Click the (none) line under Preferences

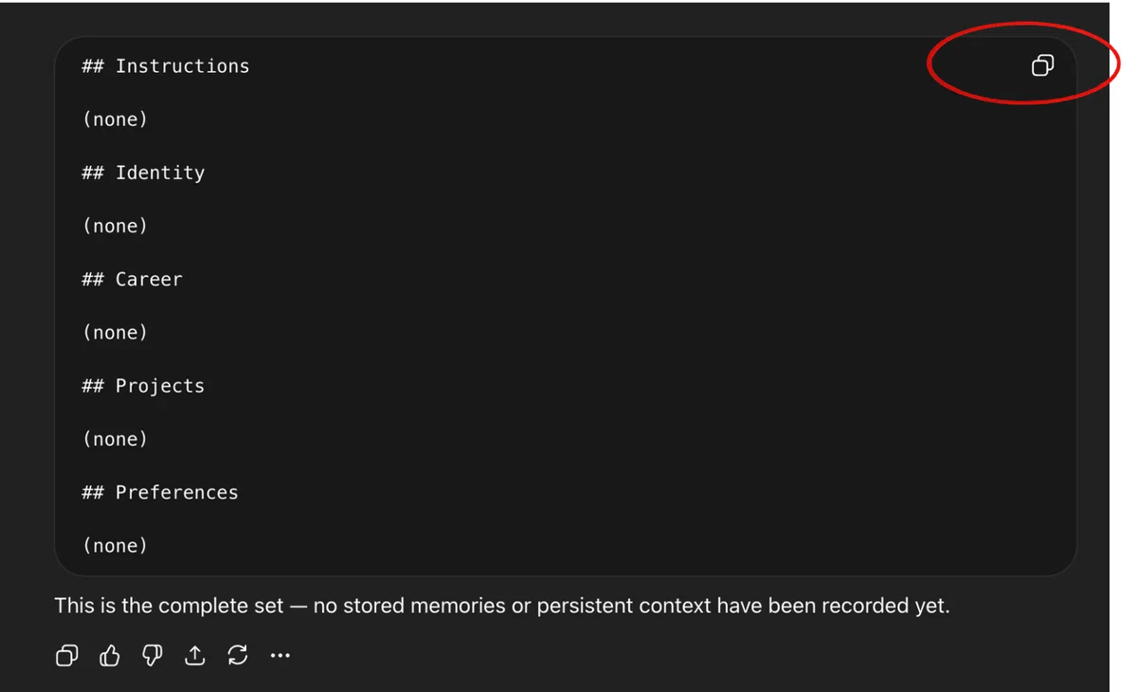116,545
